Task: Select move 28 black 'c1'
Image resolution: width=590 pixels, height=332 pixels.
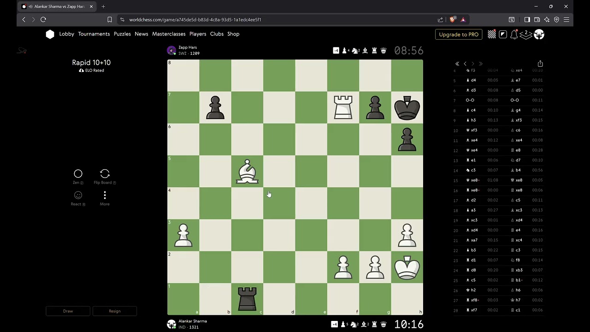Action: click(518, 310)
